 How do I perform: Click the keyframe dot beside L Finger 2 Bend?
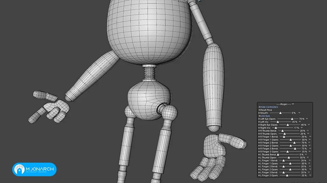click(259, 166)
